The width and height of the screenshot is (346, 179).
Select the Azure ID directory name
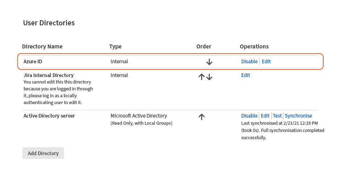pyautogui.click(x=33, y=61)
